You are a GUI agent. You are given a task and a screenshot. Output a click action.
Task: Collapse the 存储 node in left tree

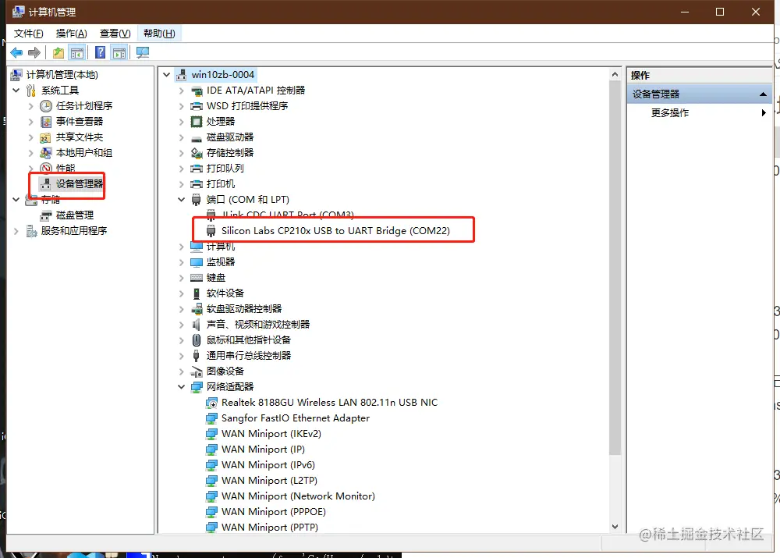pyautogui.click(x=16, y=200)
